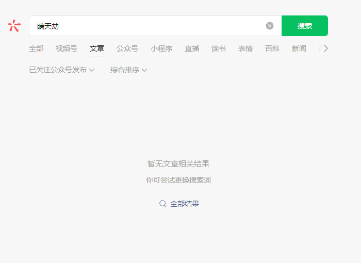The width and height of the screenshot is (361, 263).
Task: Click the 暂无文章相关结果 message
Action: [x=178, y=164]
